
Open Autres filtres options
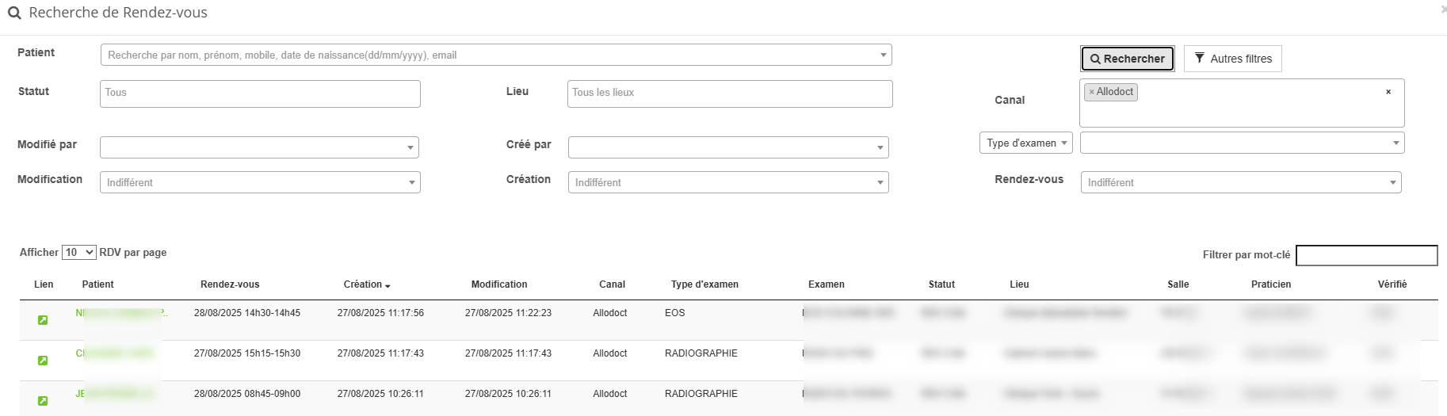tap(1232, 59)
